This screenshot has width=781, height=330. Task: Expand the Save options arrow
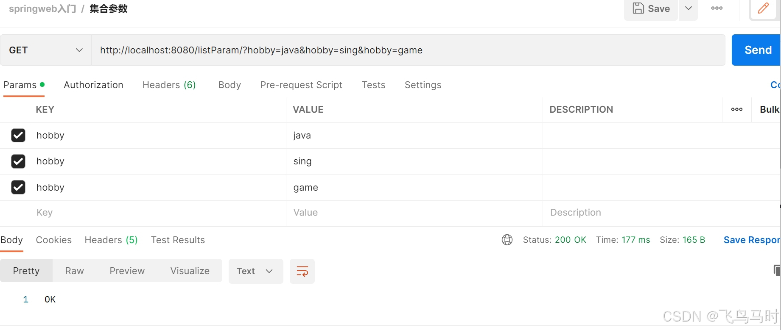pos(688,9)
